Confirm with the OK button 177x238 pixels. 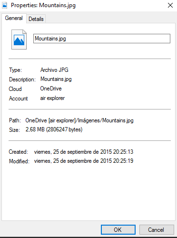pos(118,229)
